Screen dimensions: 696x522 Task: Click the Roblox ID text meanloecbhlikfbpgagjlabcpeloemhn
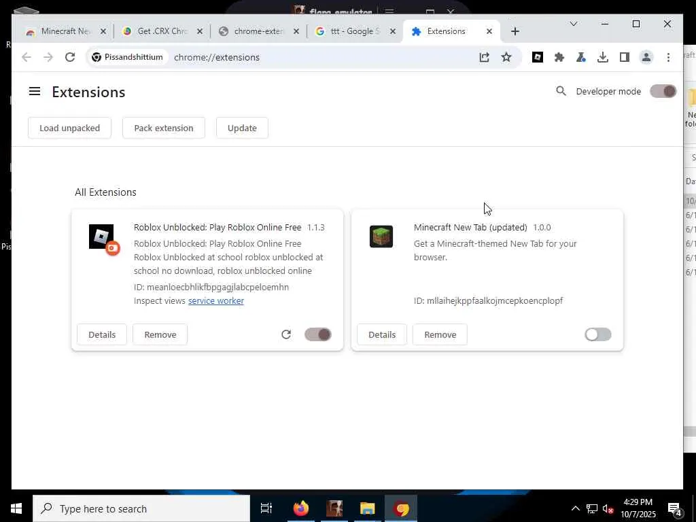(217, 288)
